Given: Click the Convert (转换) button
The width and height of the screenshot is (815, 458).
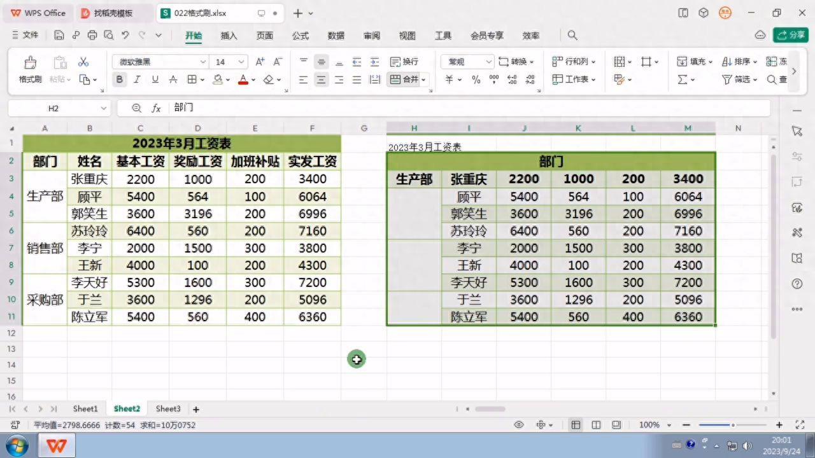Looking at the screenshot, I should click(516, 62).
